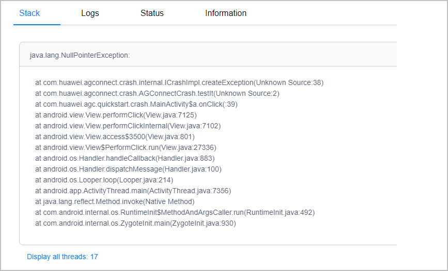Select the java.lang.NullPointerException header text
Screen dimensions: 448x271
click(80, 55)
